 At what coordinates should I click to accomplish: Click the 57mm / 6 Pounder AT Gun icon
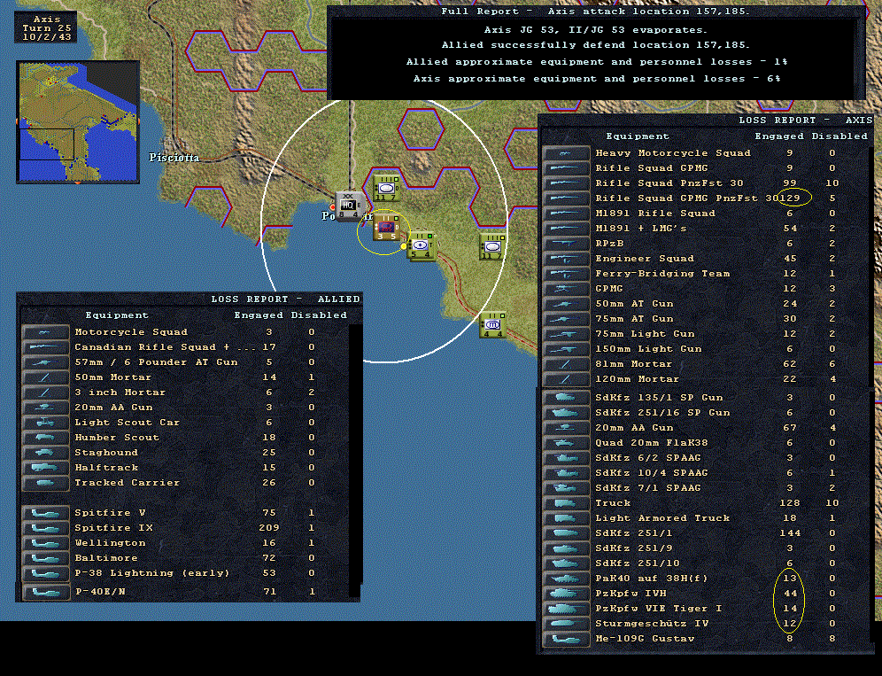point(45,362)
